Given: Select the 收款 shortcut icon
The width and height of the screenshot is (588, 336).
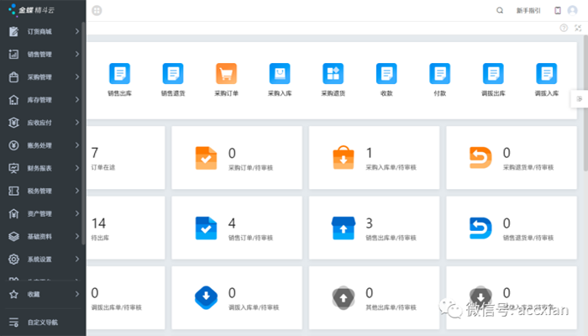Looking at the screenshot, I should (x=386, y=74).
